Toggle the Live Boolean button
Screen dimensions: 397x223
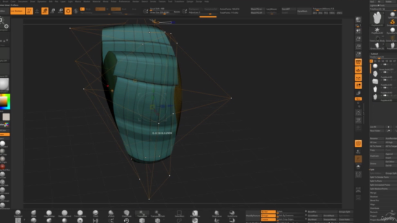pos(17,11)
